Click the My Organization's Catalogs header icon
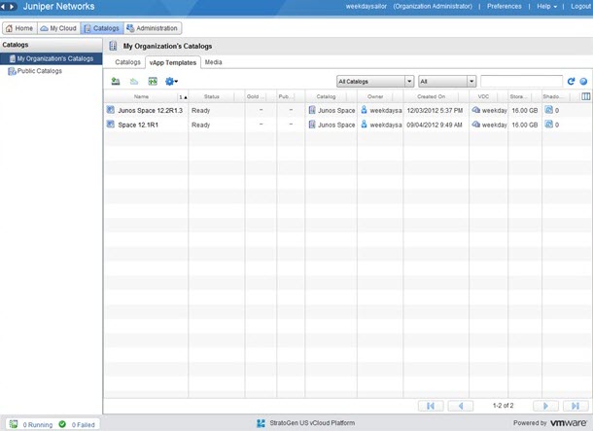593x431 pixels. (113, 46)
